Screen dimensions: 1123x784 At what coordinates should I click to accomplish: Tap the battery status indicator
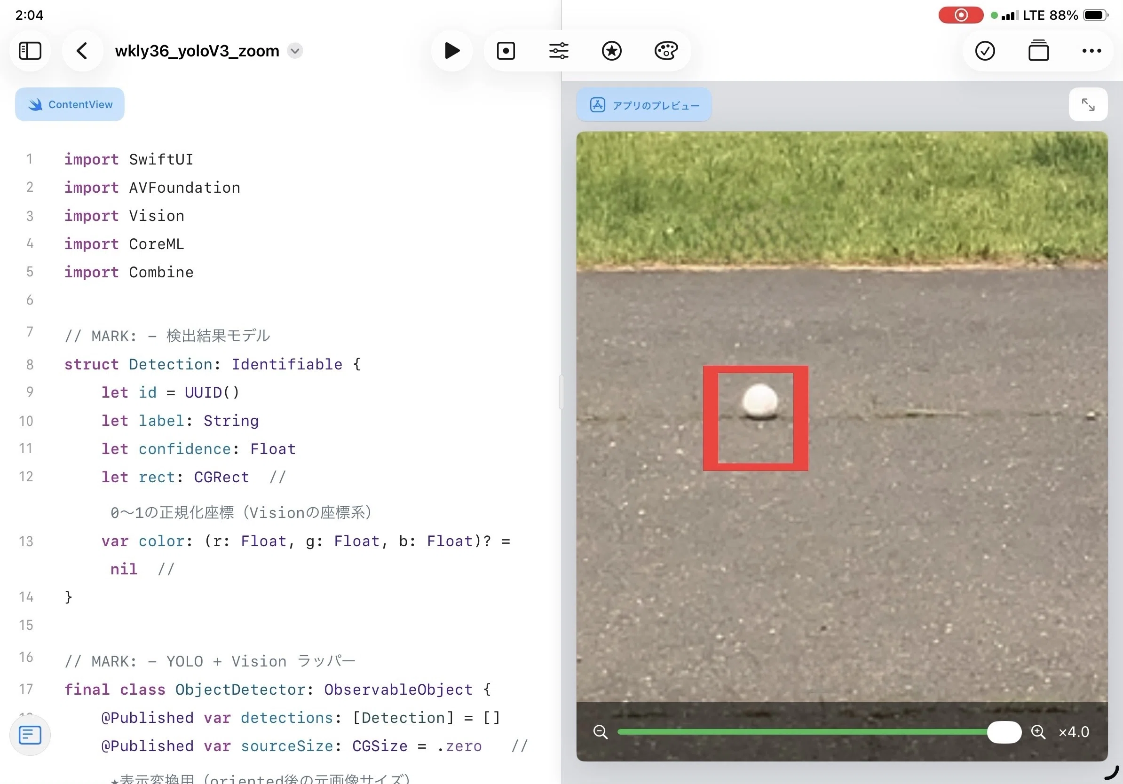point(1095,15)
